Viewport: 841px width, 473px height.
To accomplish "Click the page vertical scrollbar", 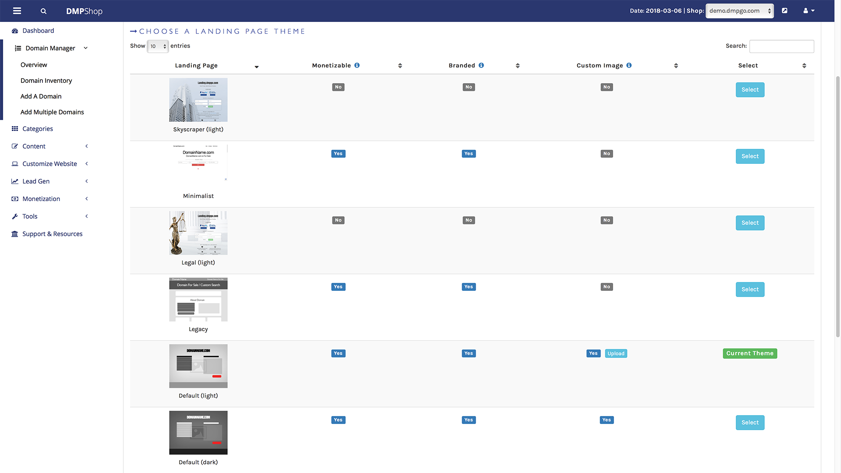I will (837, 206).
